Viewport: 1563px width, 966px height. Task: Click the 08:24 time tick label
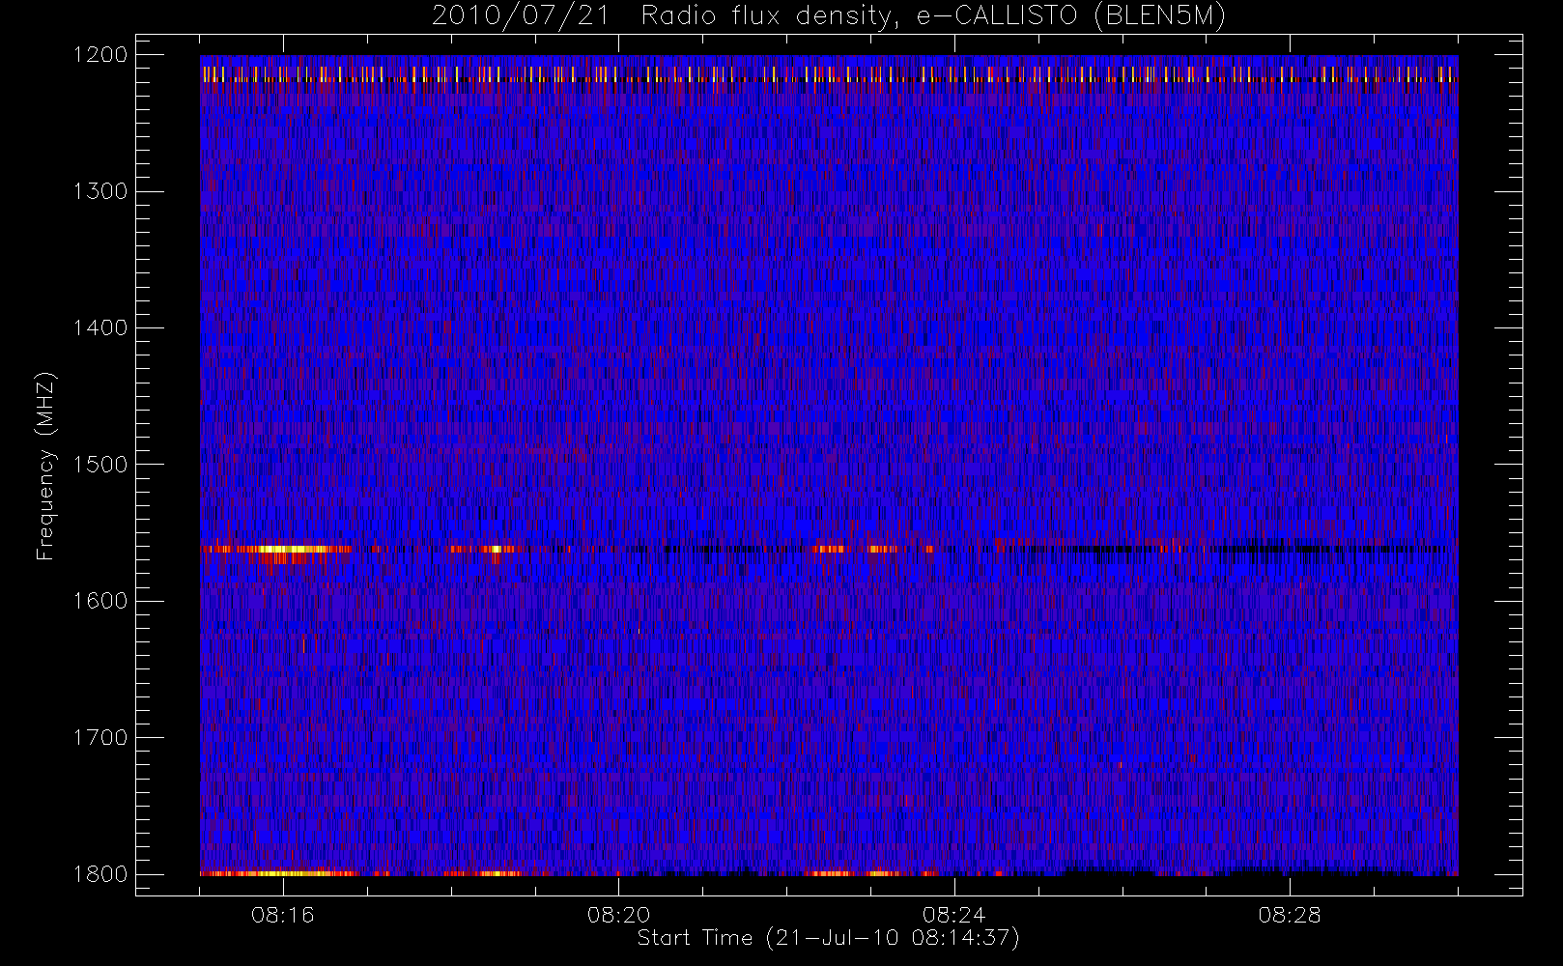point(953,915)
